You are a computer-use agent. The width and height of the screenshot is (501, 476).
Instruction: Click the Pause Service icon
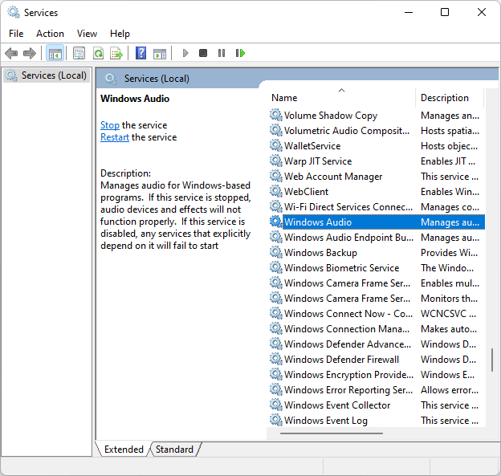click(x=222, y=53)
